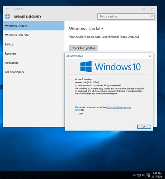The width and height of the screenshot is (165, 179).
Task: Click the search magnifier in Find a setting
Action: tap(152, 16)
